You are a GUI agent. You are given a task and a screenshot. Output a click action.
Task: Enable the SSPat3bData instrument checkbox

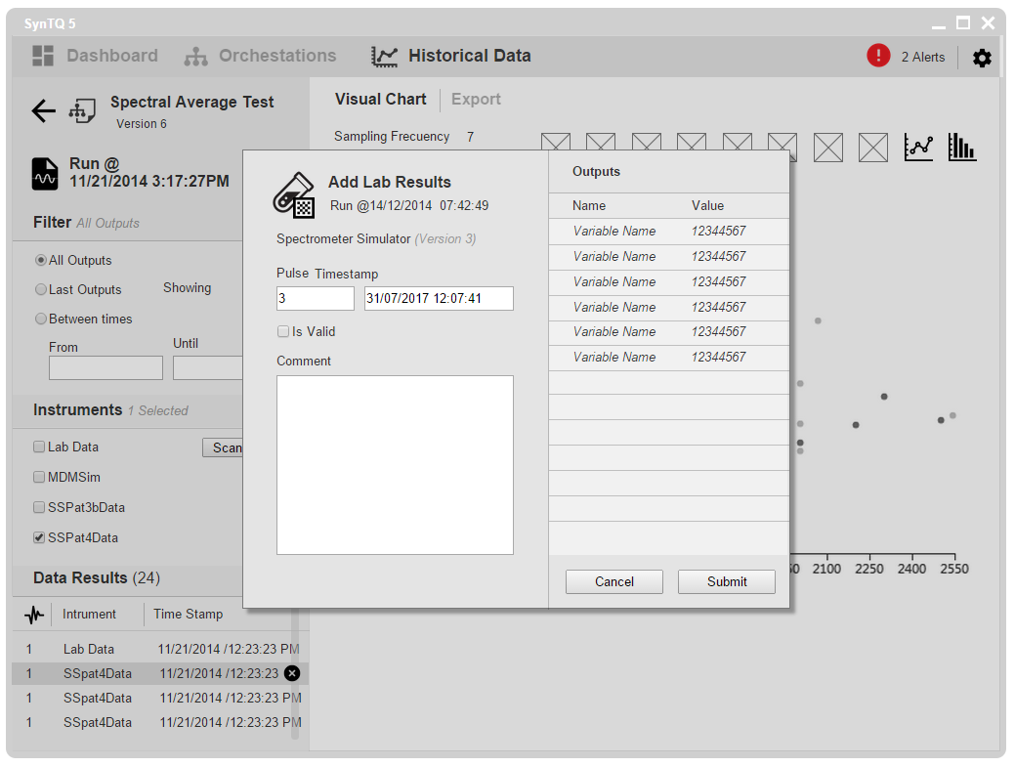[x=39, y=507]
